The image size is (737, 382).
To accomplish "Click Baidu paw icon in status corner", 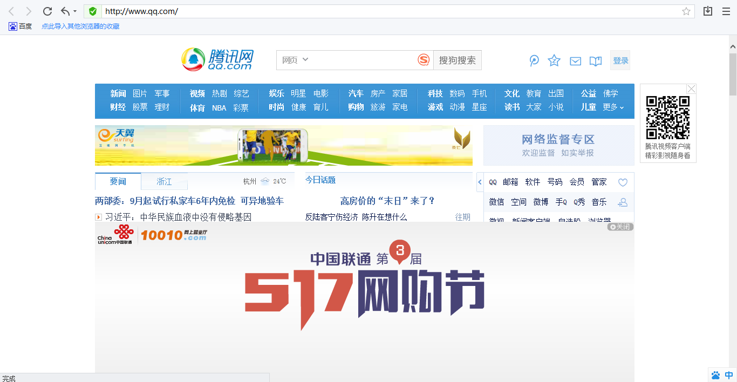I will (716, 375).
